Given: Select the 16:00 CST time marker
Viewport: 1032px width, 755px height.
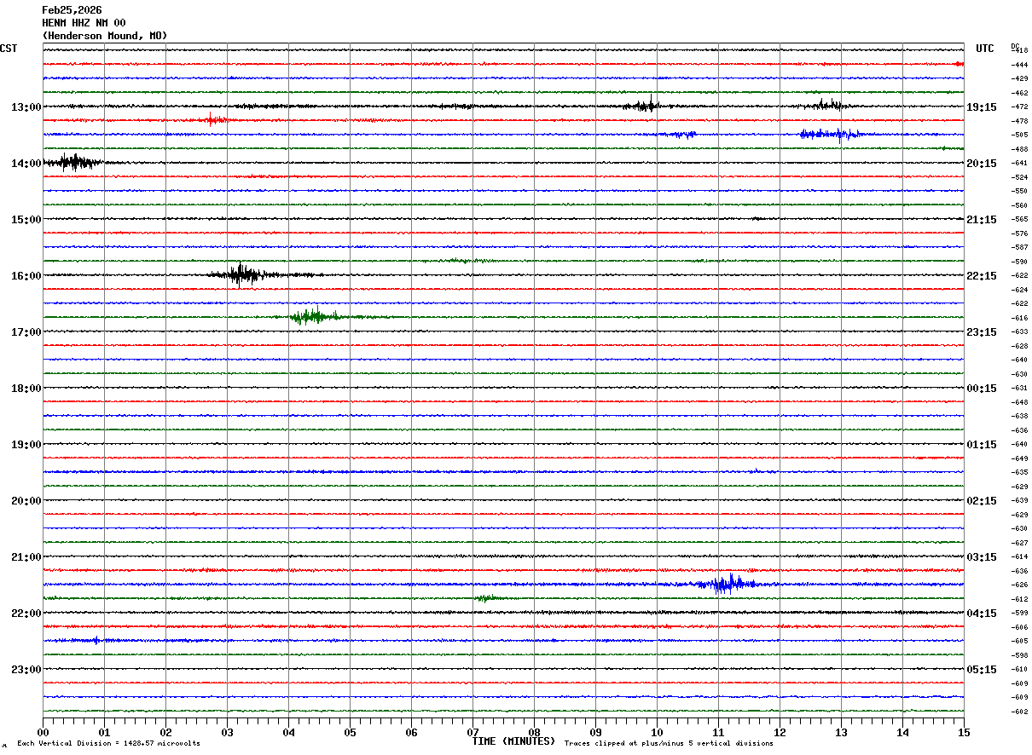Looking at the screenshot, I should pos(26,276).
